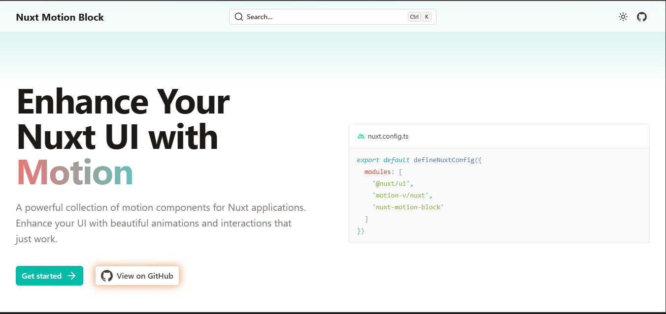Click the arrow icon on Get started

click(x=71, y=276)
